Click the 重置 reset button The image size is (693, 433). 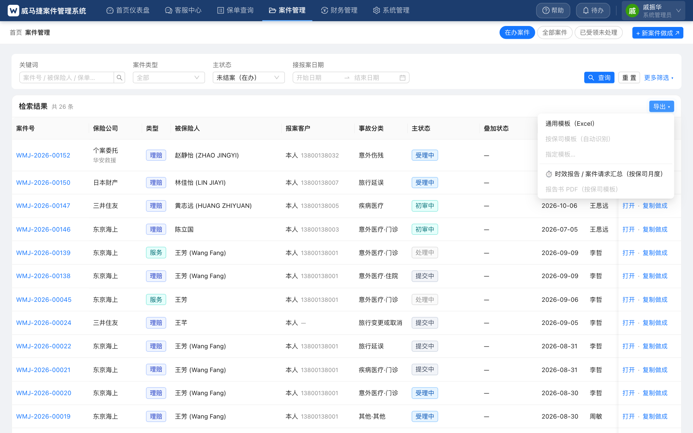pyautogui.click(x=629, y=78)
